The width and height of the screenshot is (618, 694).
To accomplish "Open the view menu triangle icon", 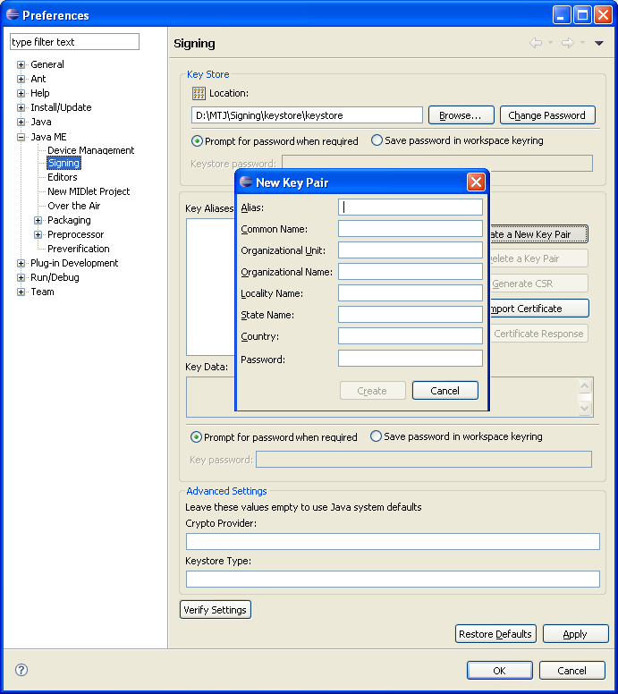I will coord(599,43).
